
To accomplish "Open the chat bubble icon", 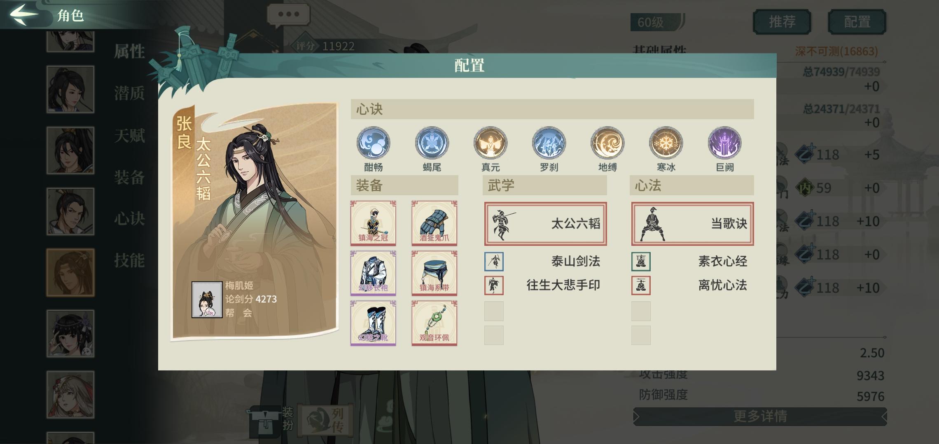I will coord(288,15).
